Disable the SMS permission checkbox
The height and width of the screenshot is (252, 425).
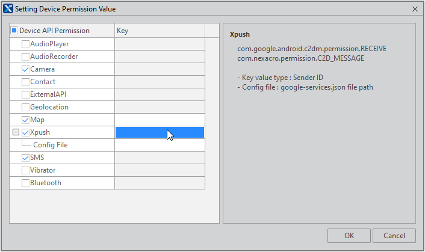pyautogui.click(x=25, y=158)
